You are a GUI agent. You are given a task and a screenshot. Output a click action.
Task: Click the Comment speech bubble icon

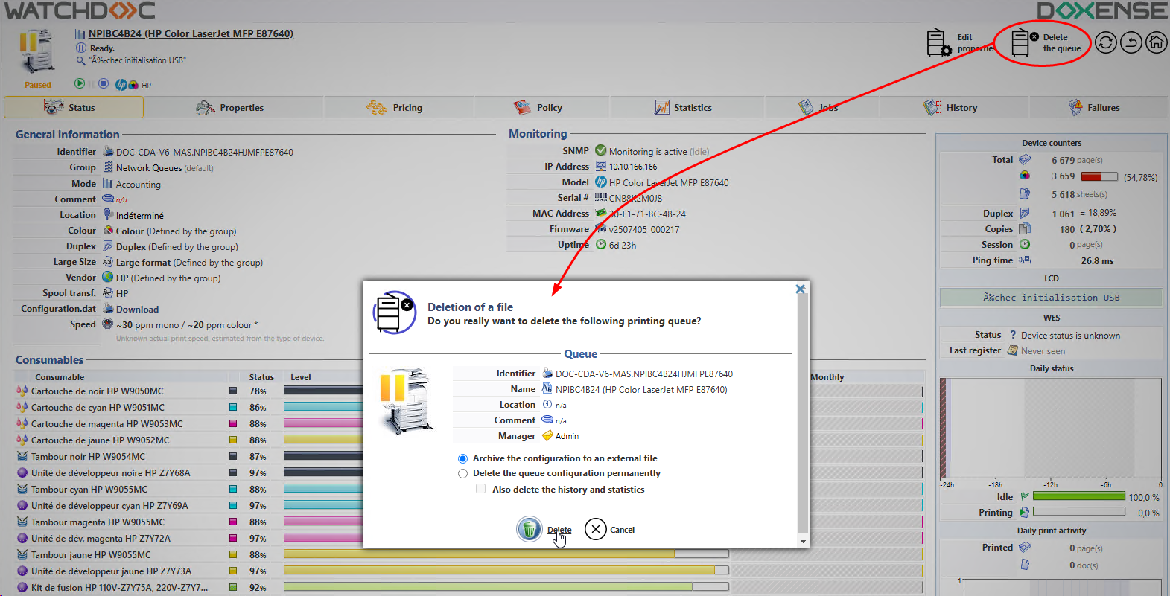click(x=108, y=199)
